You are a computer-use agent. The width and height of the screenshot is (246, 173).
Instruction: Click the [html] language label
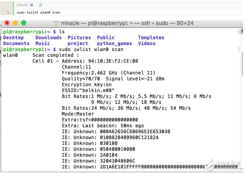[22, 5]
